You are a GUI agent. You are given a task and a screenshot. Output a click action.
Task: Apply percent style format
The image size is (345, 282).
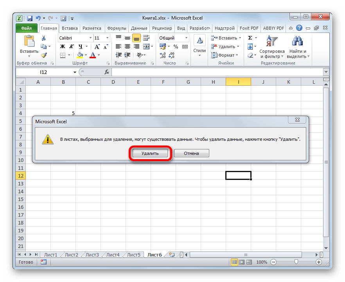point(176,47)
